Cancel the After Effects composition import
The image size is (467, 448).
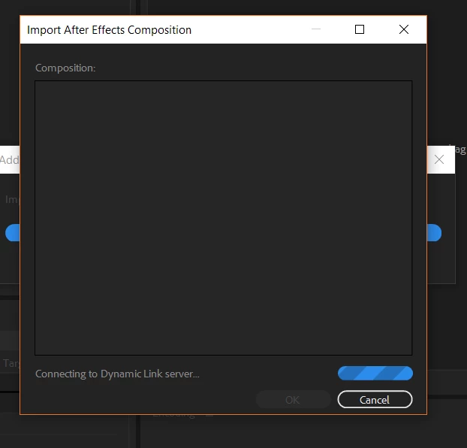pyautogui.click(x=375, y=399)
